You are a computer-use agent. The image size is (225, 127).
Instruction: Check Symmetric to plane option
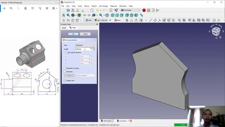point(65,68)
